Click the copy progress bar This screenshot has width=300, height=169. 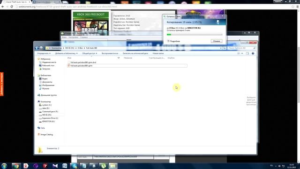coord(195,34)
